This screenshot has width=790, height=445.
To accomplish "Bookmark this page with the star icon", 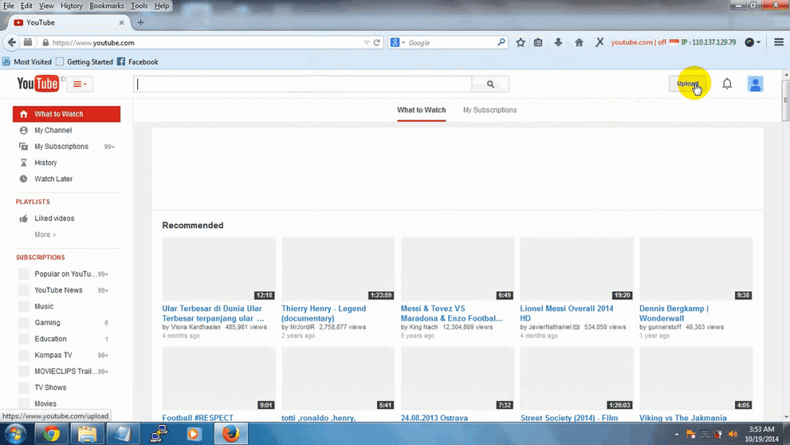I will (x=521, y=42).
